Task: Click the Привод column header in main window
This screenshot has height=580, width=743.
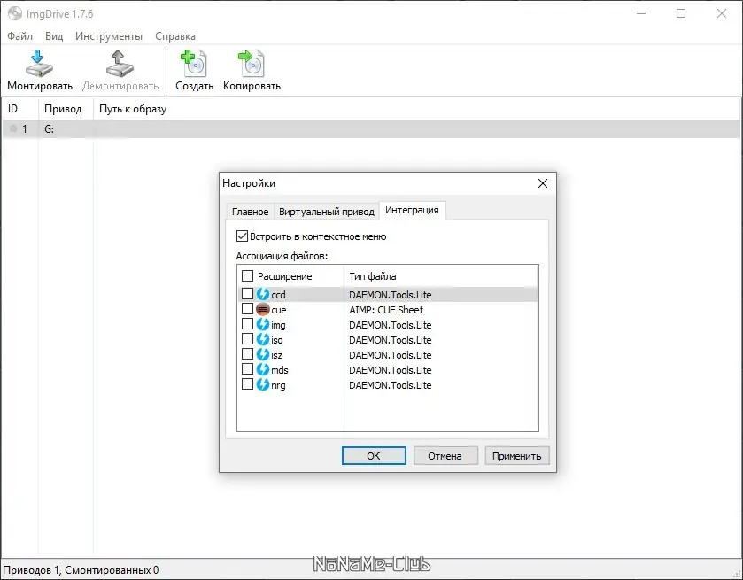Action: click(63, 109)
